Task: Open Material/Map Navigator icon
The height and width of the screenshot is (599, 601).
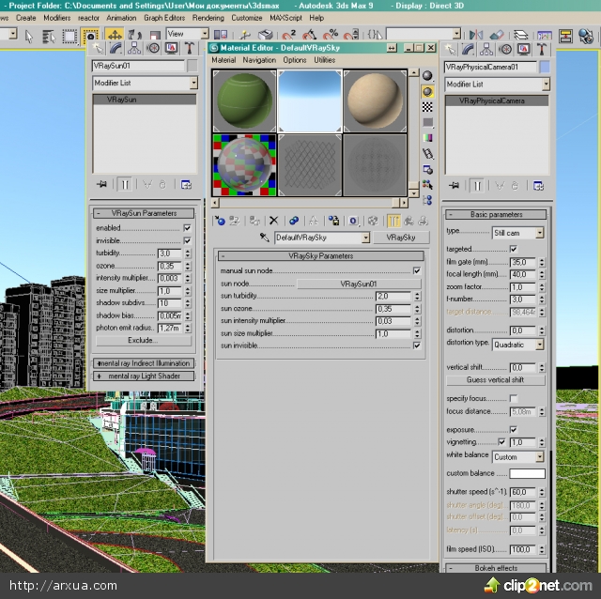Action: tap(427, 200)
